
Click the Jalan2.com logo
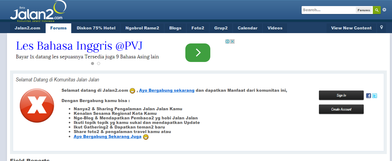tap(38, 12)
